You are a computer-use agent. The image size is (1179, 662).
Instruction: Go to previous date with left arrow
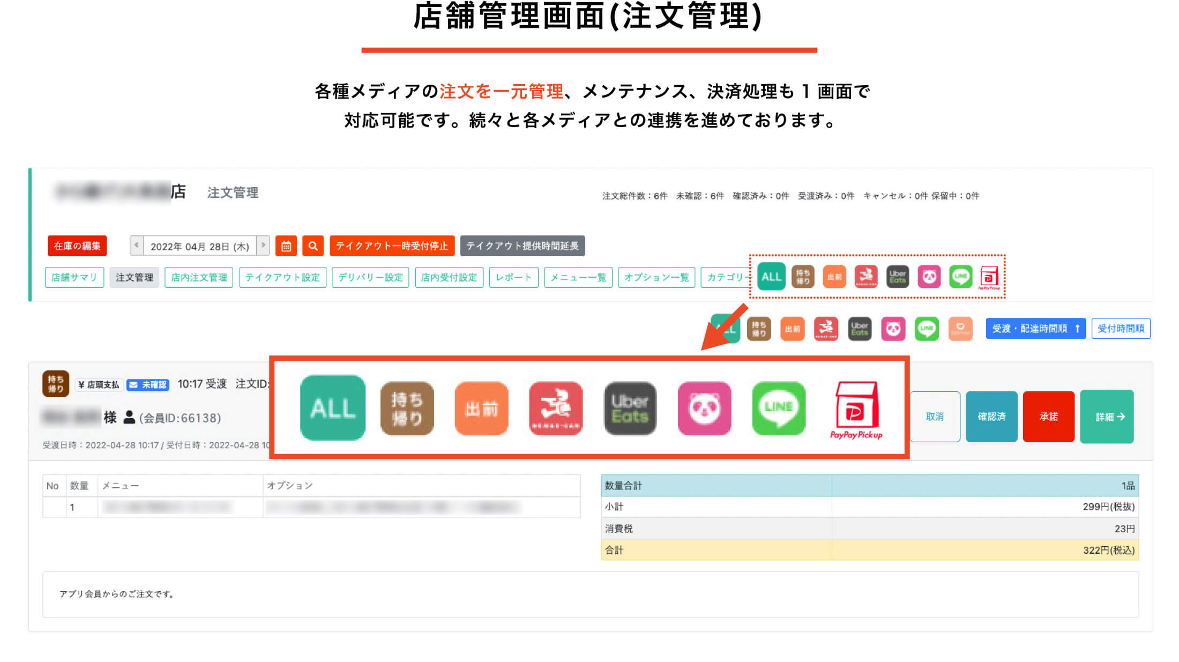tap(137, 246)
